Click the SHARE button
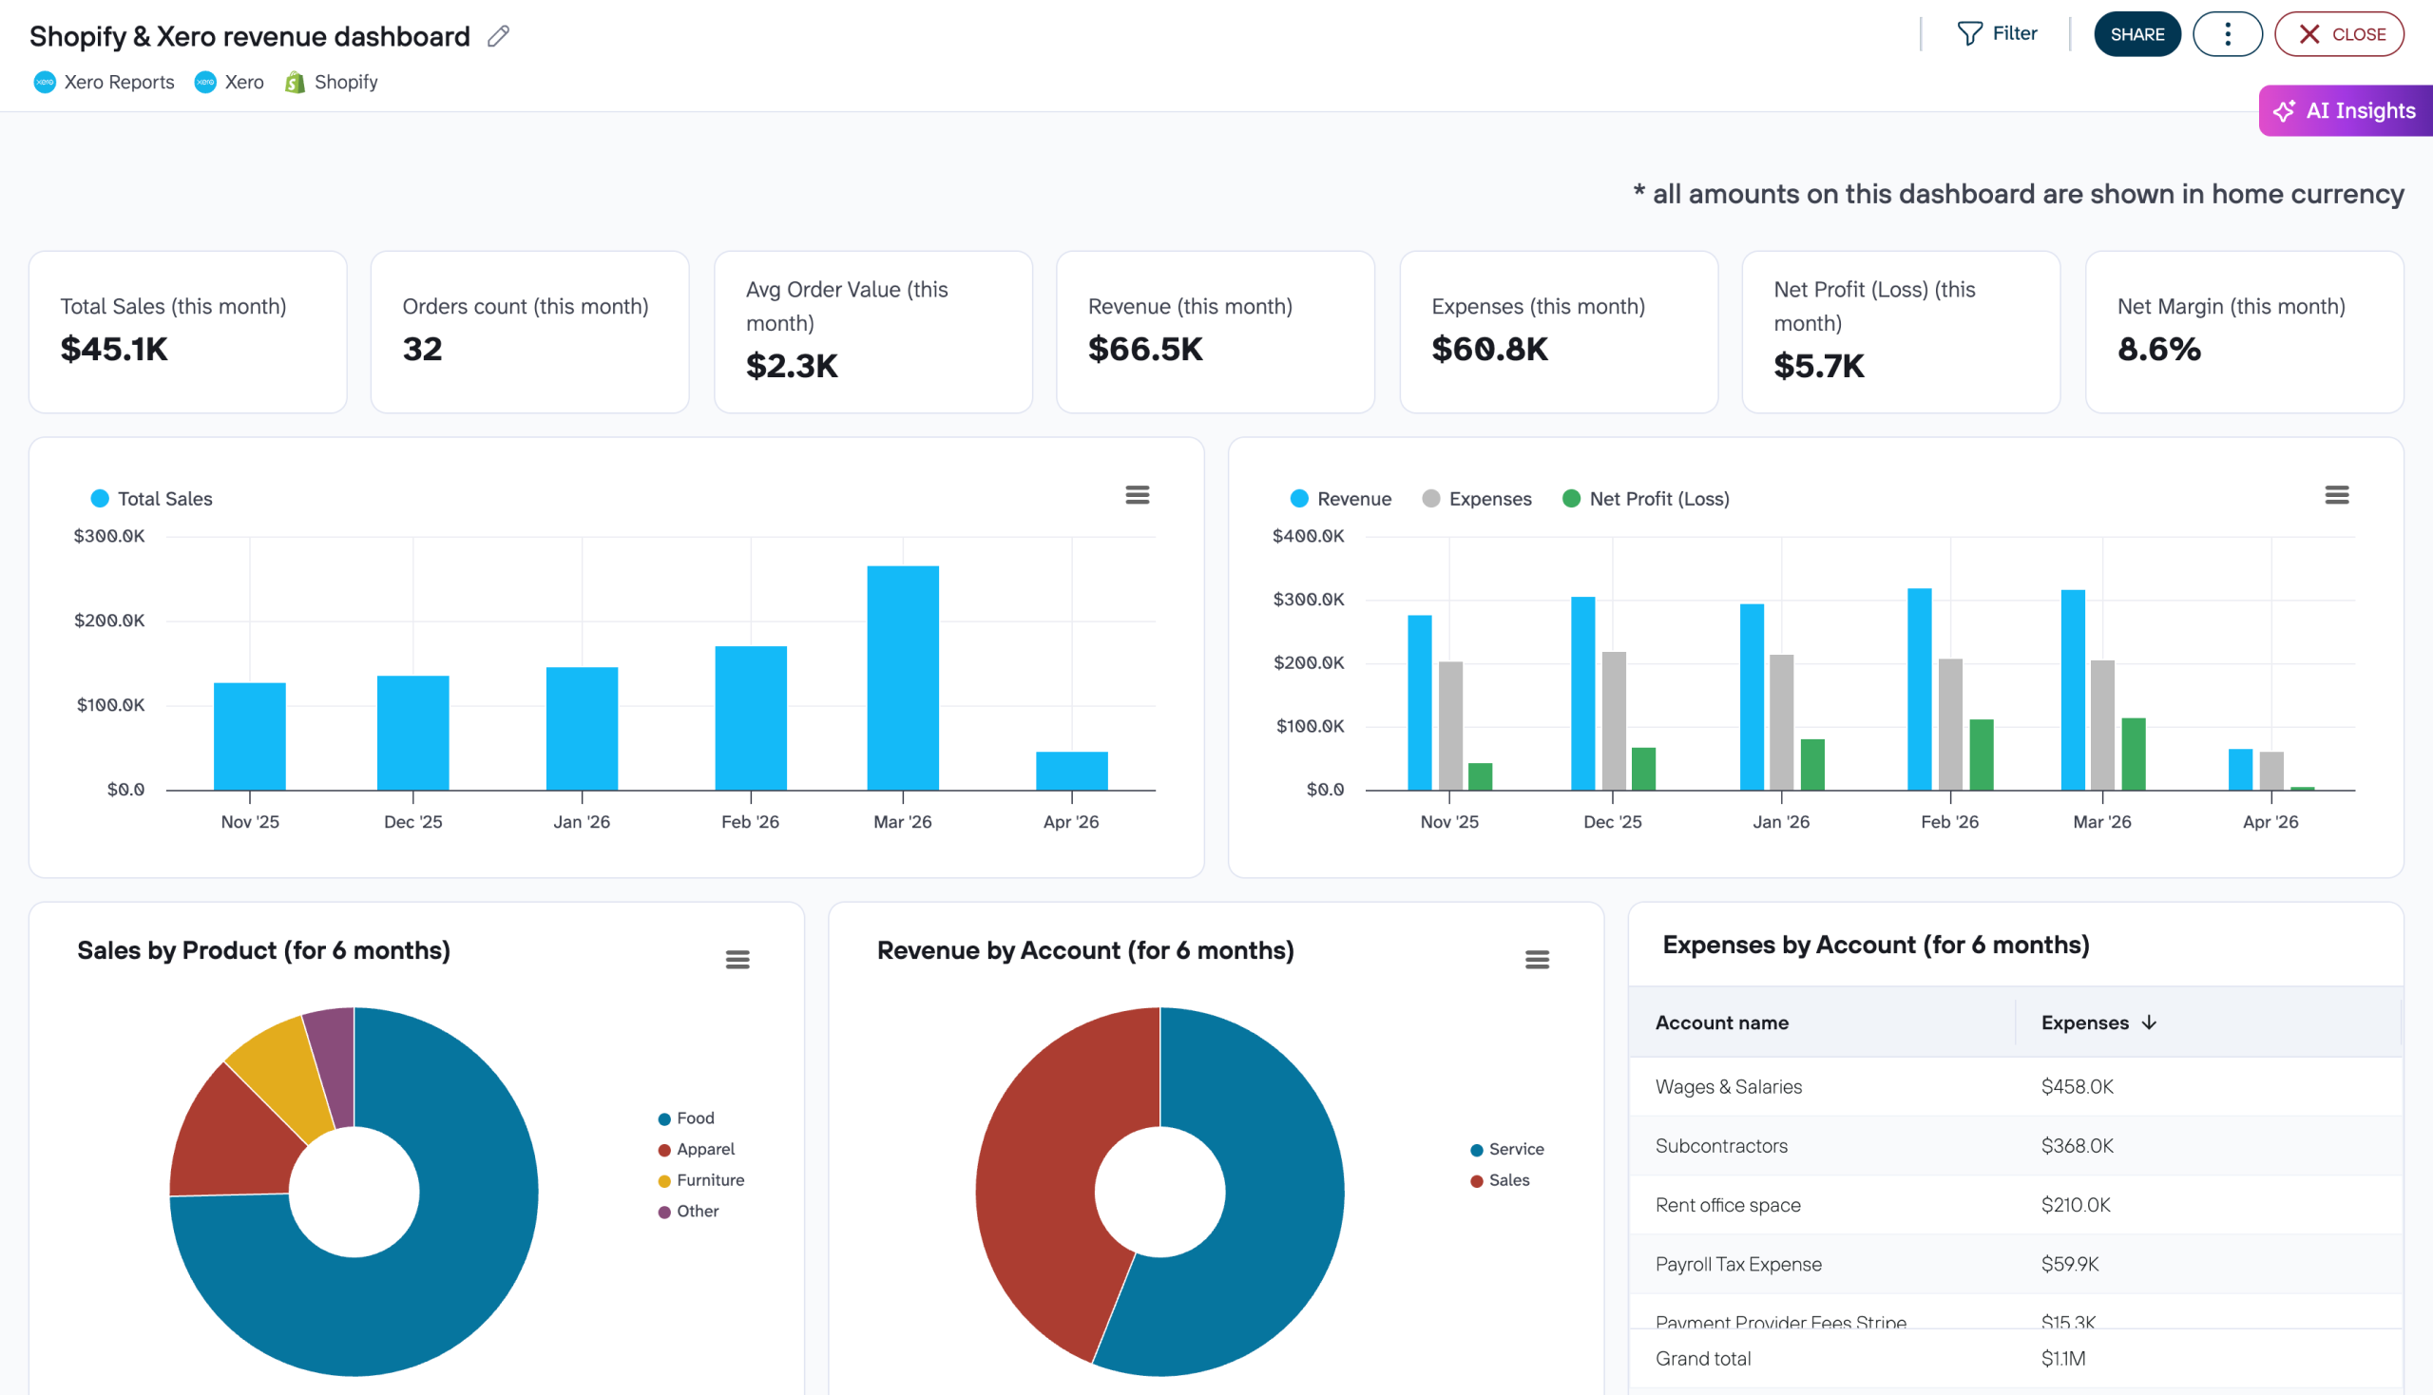 click(2137, 32)
